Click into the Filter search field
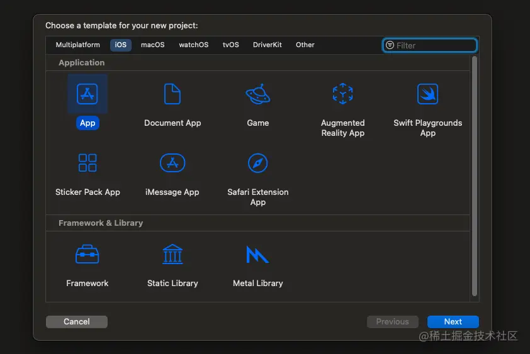This screenshot has height=354, width=530. (434, 45)
